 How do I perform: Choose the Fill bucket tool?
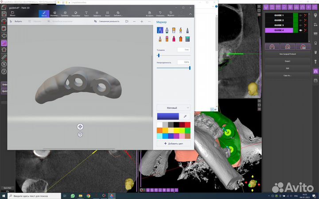pyautogui.click(x=187, y=39)
